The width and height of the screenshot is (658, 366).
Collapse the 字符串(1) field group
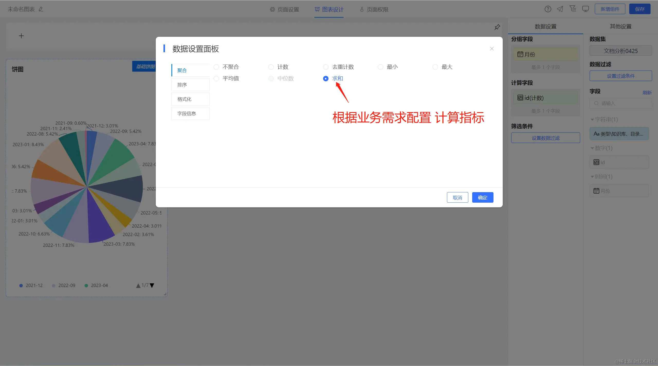(592, 120)
